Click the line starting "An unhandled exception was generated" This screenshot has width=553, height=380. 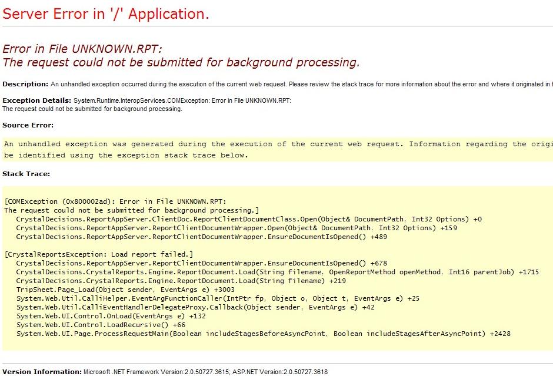tap(278, 144)
